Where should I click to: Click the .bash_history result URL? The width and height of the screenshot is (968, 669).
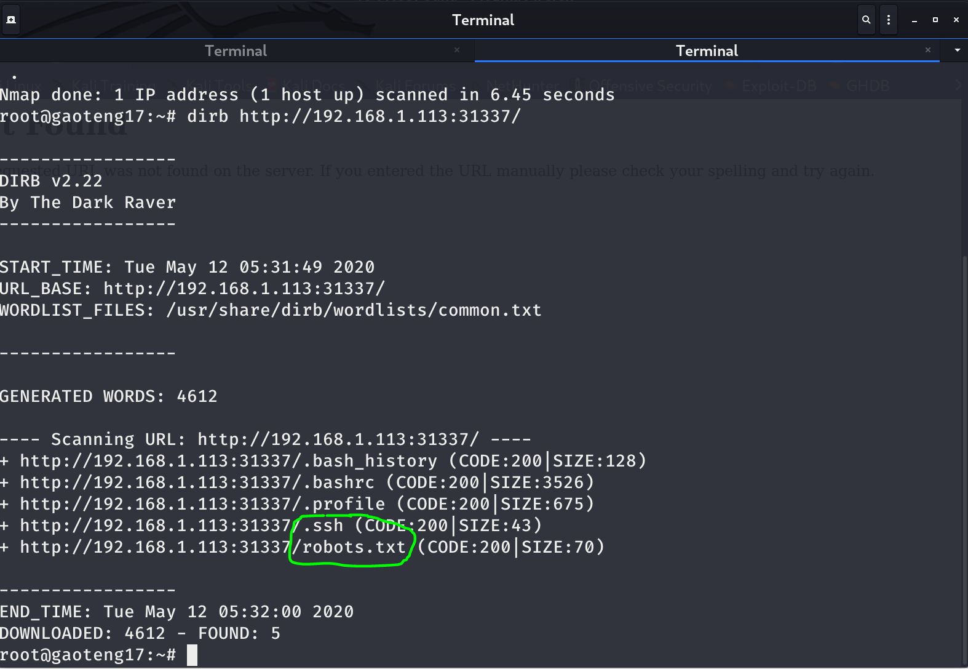pos(228,461)
